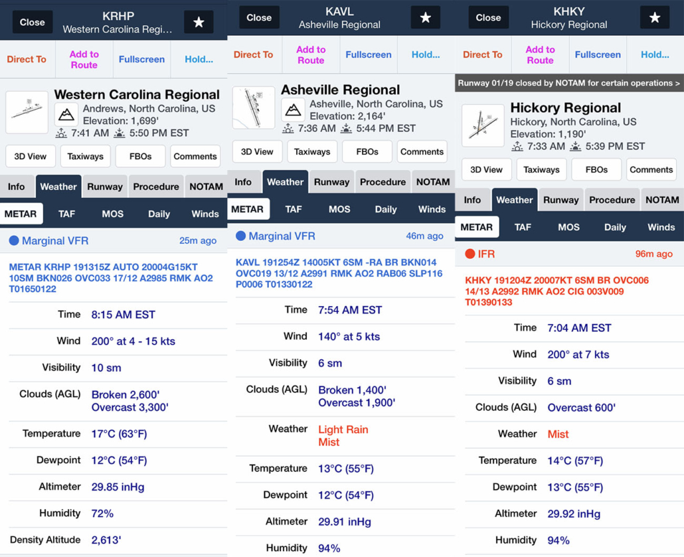Open 3D View for Hickory Regional
Image resolution: width=684 pixels, height=557 pixels.
point(486,169)
